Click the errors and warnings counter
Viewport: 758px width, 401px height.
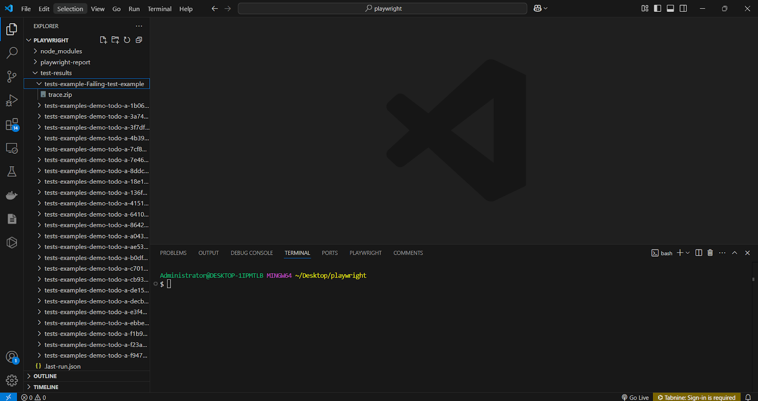tap(34, 397)
